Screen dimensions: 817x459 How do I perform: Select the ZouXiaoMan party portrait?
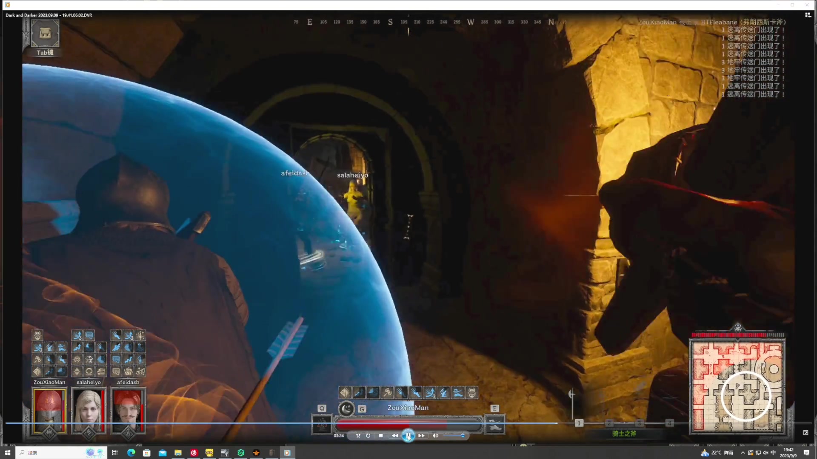[x=50, y=411]
